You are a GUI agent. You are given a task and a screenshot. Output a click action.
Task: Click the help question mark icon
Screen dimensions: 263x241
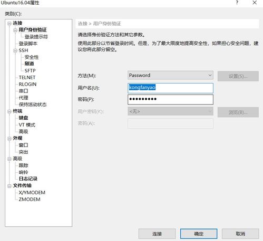[237, 3]
